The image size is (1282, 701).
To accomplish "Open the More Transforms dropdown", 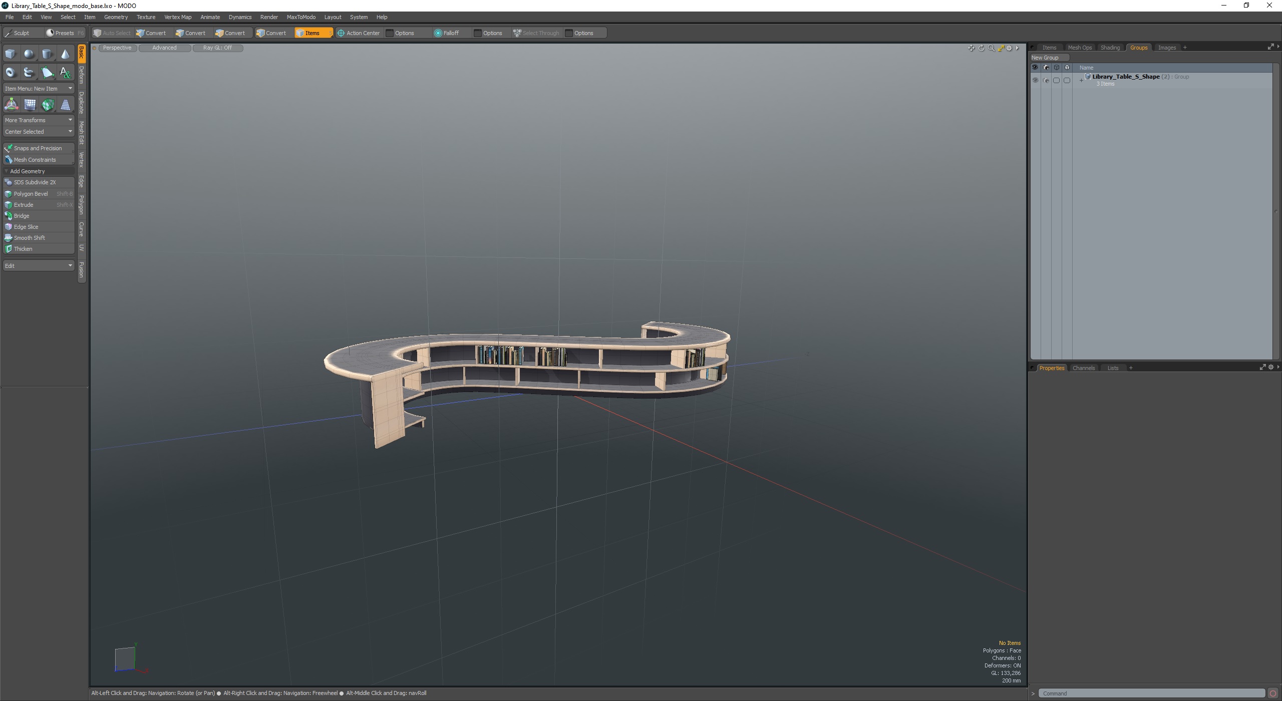I will 39,120.
